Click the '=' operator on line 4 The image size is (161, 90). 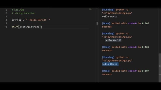click(x=23, y=20)
